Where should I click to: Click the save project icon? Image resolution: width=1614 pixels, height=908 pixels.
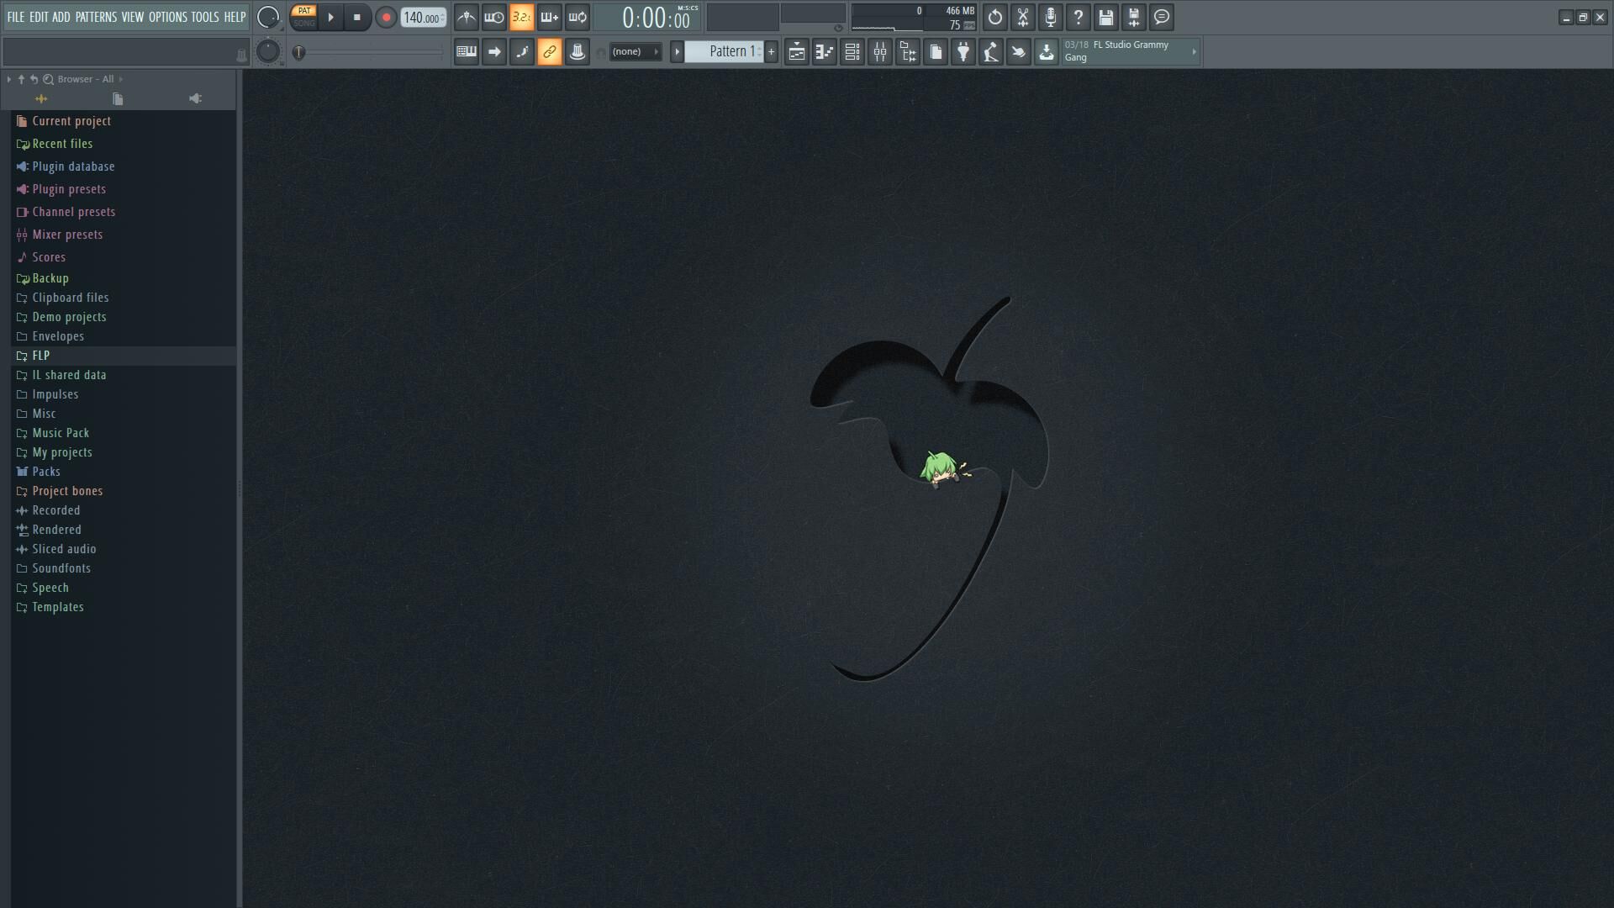point(1106,17)
